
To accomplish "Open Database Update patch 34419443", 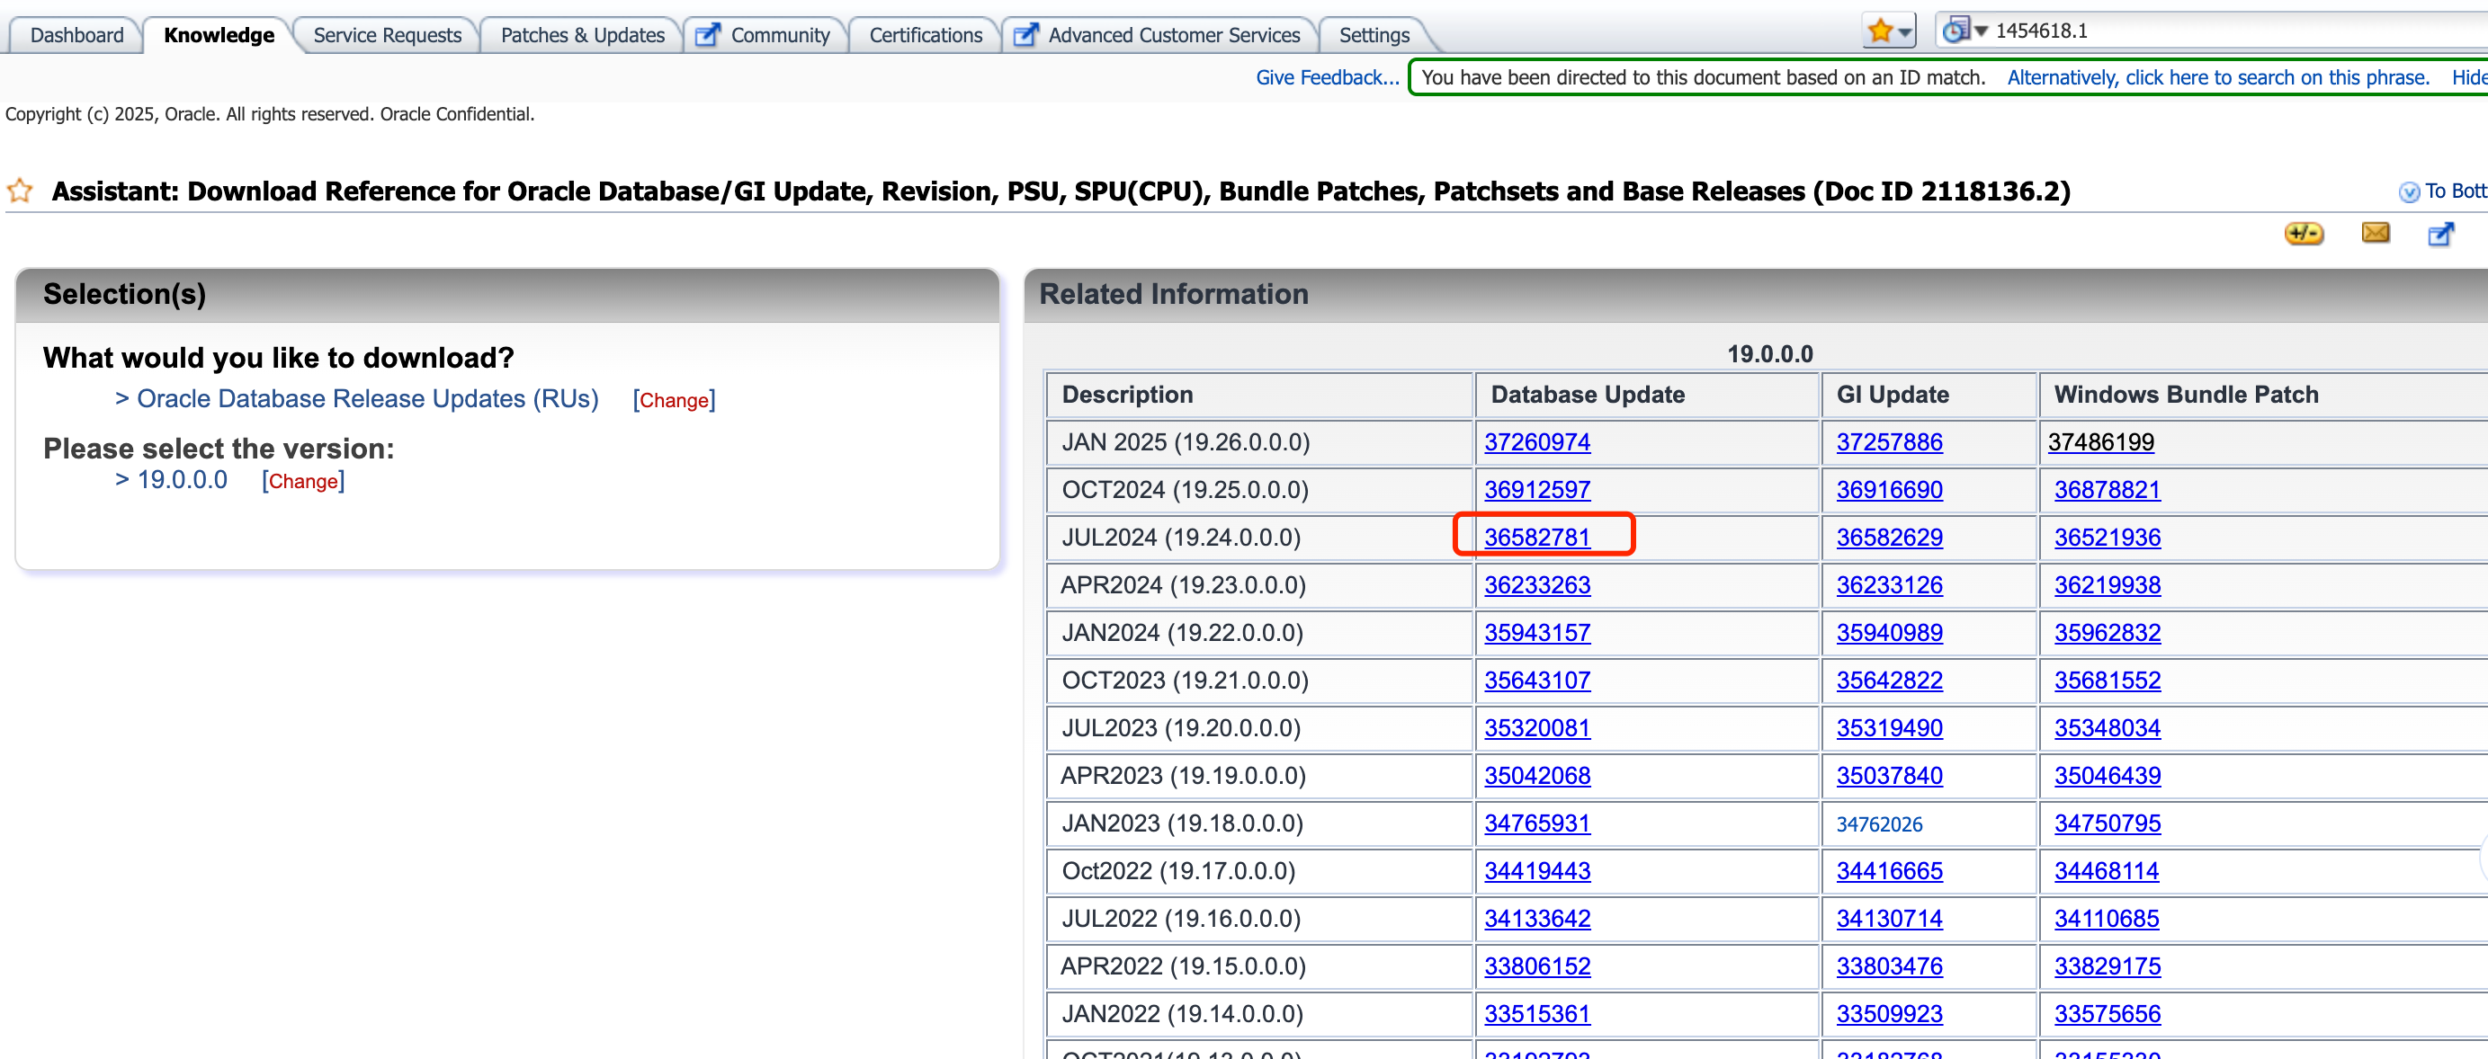I will tap(1536, 871).
